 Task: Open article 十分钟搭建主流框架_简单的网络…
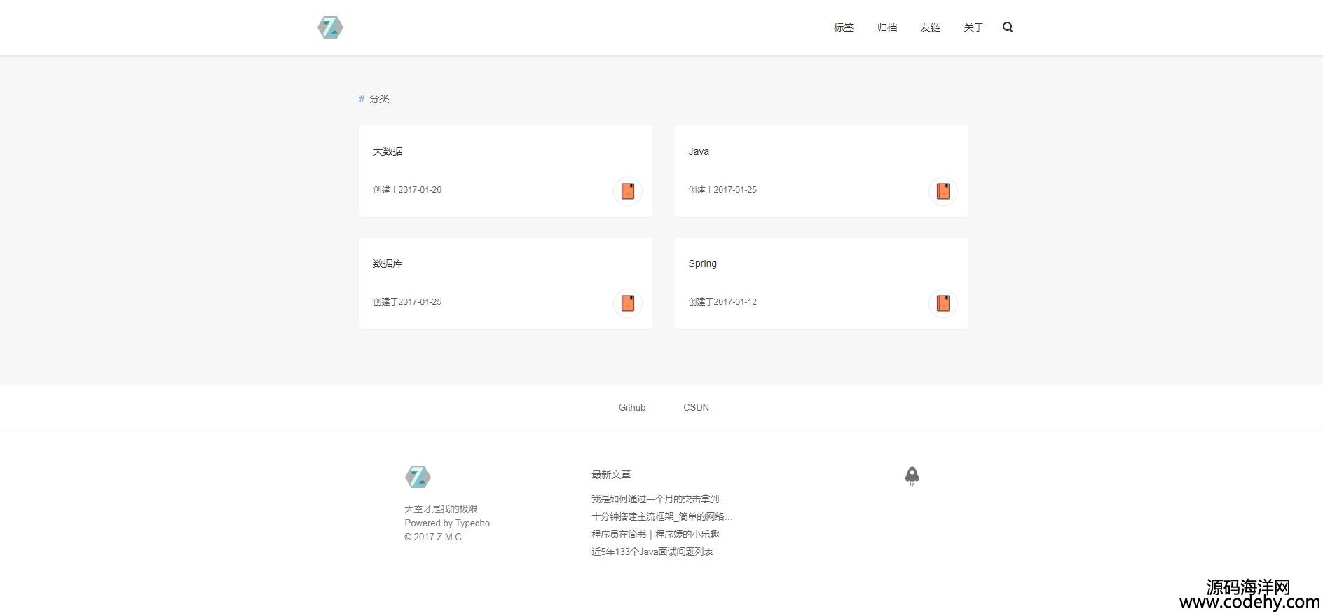662,516
